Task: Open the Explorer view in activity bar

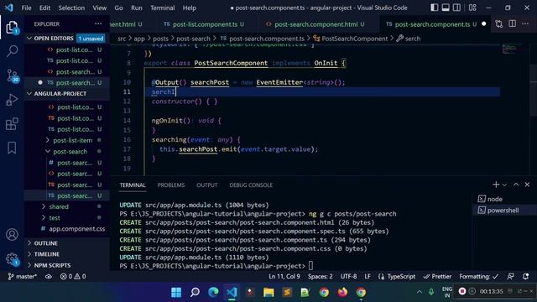Action: 12,27
